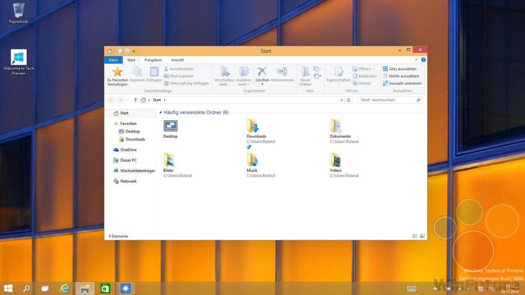
Task: Click the Einfügen clipboard icon
Action: point(154,72)
